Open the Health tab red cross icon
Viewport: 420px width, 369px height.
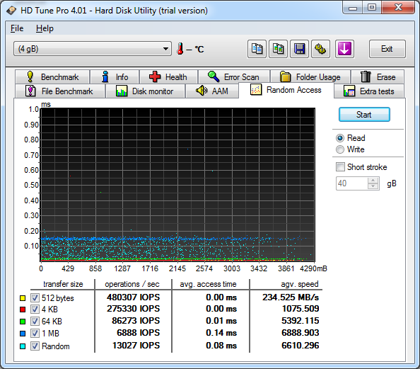tap(155, 76)
